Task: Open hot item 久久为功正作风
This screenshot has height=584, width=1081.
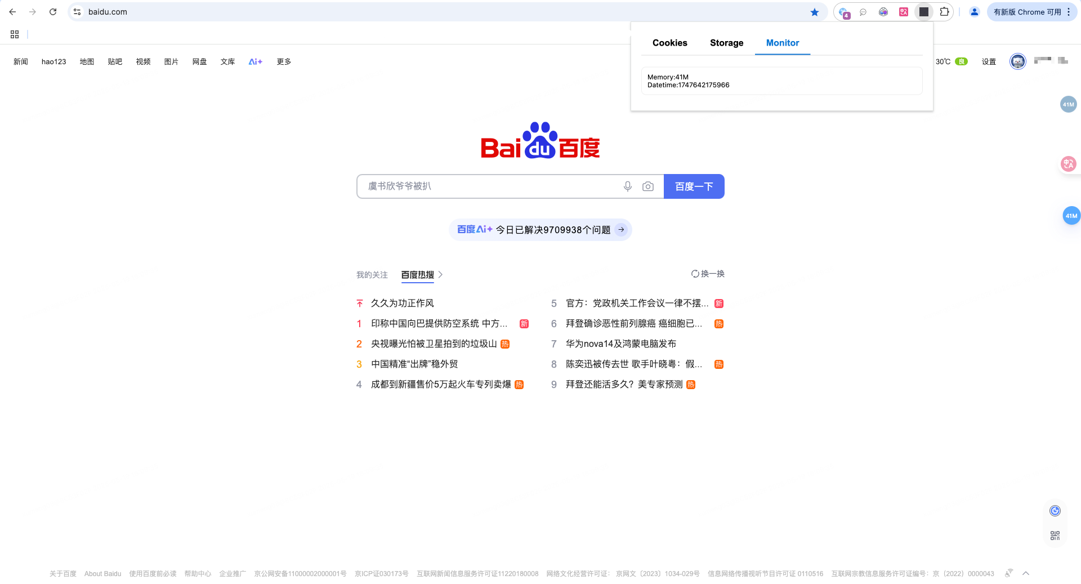Action: click(402, 303)
